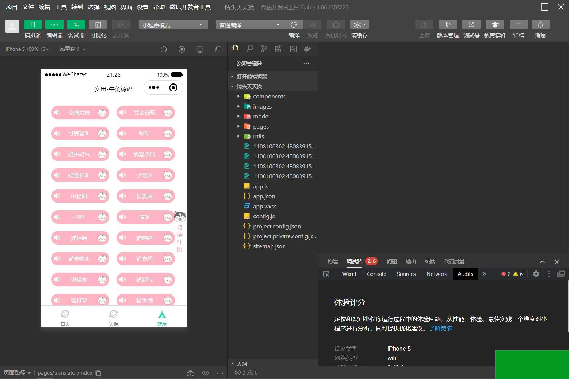Image resolution: width=569 pixels, height=379 pixels.
Task: Collapse the 情头天天换 project section
Action: 273,86
